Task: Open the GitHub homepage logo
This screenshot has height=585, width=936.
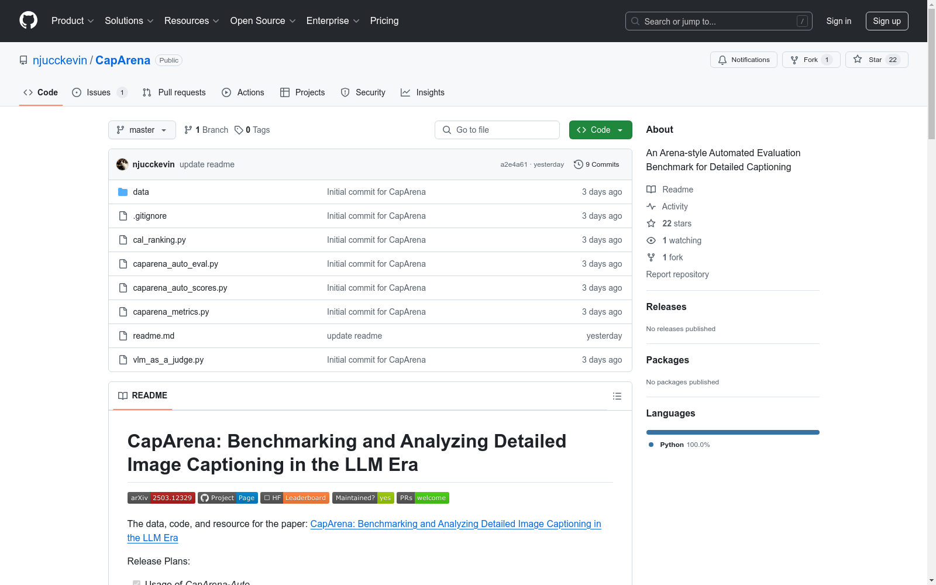Action: [x=28, y=20]
